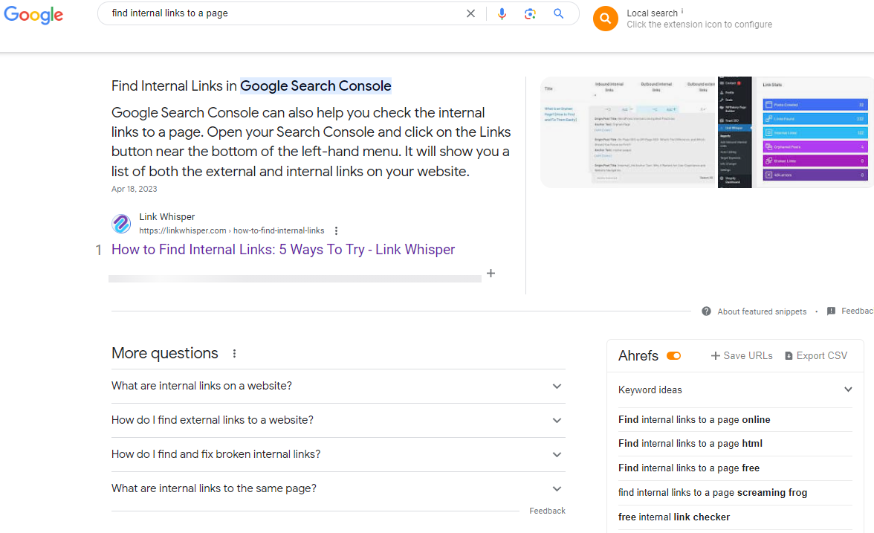Open "How to Find Internal Links" result
Screen dimensions: 874x533
282,250
